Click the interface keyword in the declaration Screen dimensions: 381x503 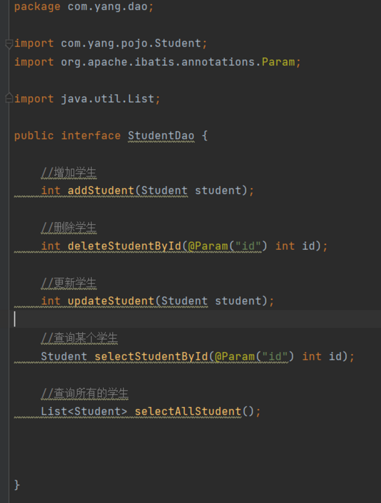(91, 136)
